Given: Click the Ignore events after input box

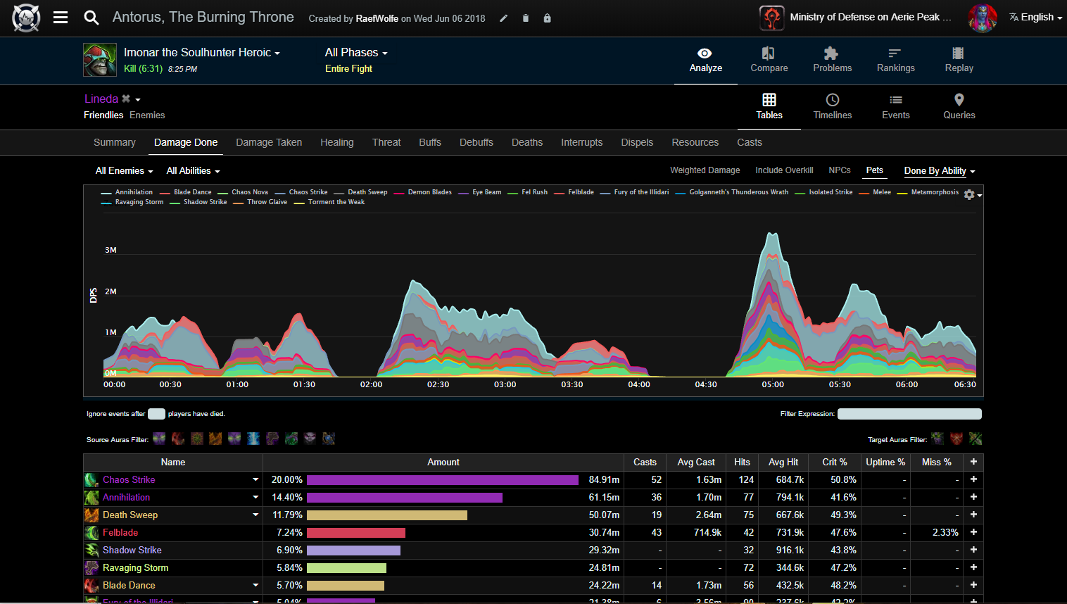Looking at the screenshot, I should (156, 414).
